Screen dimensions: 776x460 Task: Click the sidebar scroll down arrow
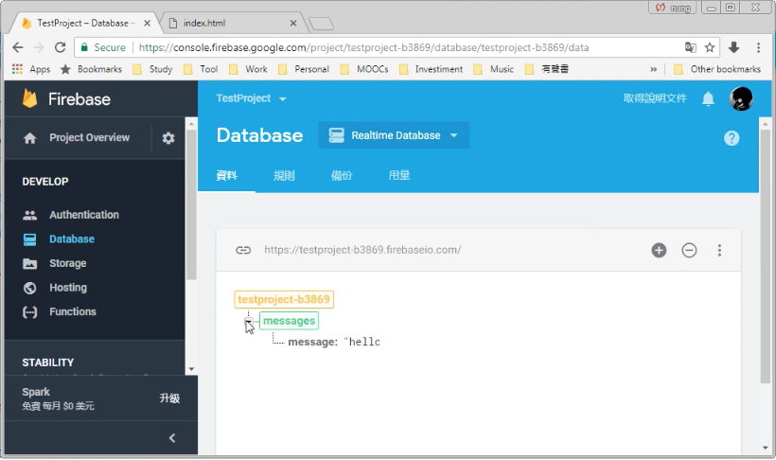click(x=191, y=369)
